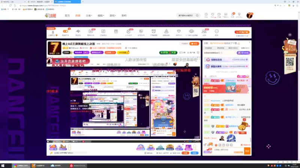Expand right gift bar arrow
Screen dimensions: 300x168
coord(195,147)
